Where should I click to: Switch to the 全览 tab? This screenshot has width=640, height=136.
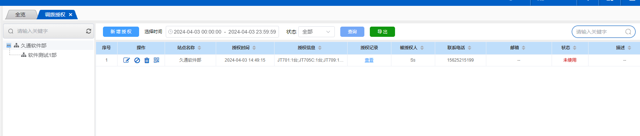(x=20, y=15)
